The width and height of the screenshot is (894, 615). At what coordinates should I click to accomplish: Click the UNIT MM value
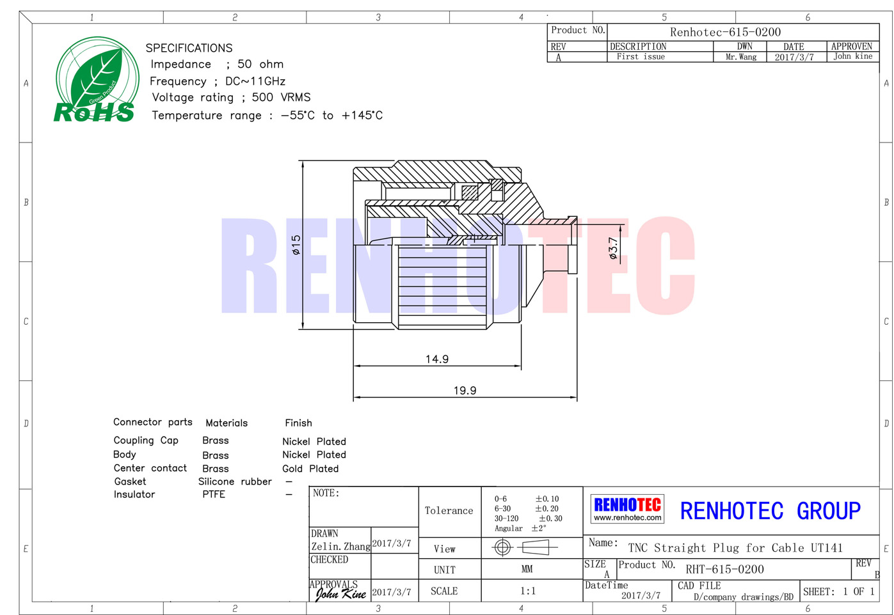[527, 569]
